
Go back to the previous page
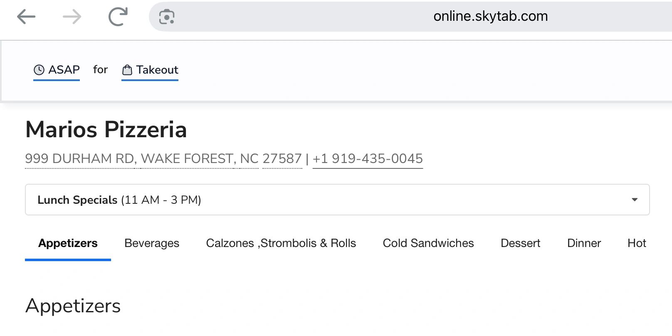tap(26, 17)
